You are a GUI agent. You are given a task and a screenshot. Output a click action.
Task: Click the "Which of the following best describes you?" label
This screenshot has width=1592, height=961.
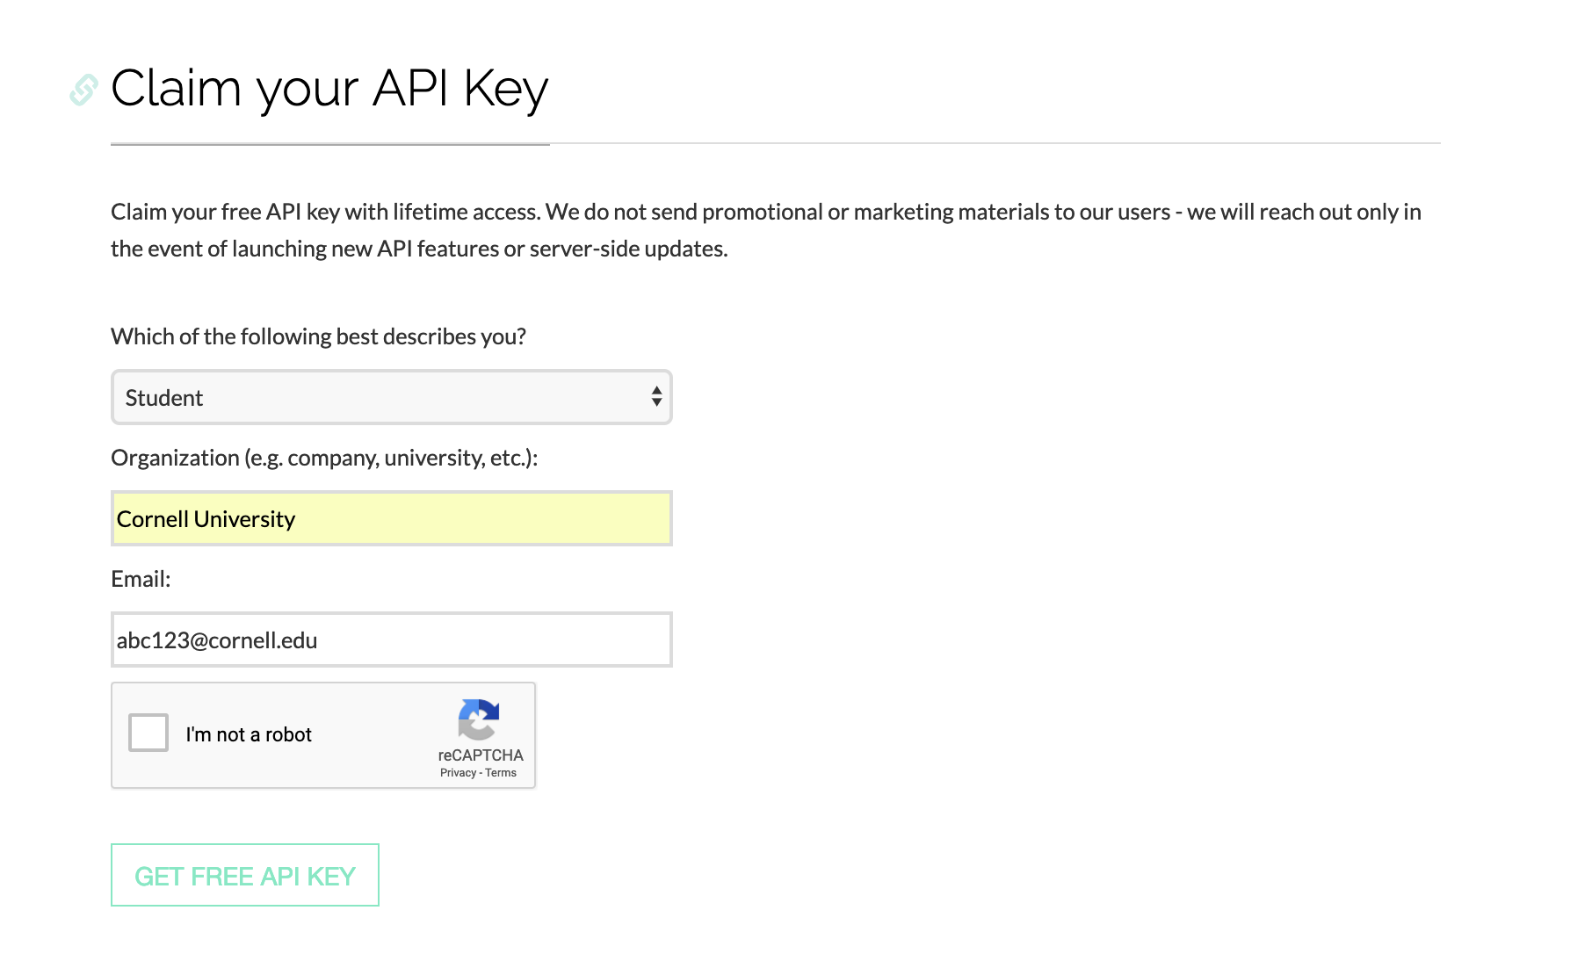[318, 336]
